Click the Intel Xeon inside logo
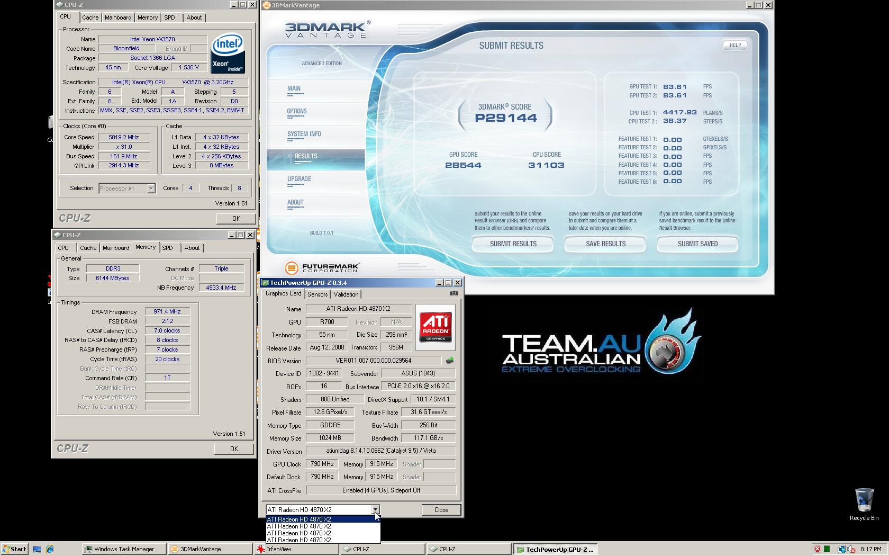The height and width of the screenshot is (556, 889). tap(228, 53)
